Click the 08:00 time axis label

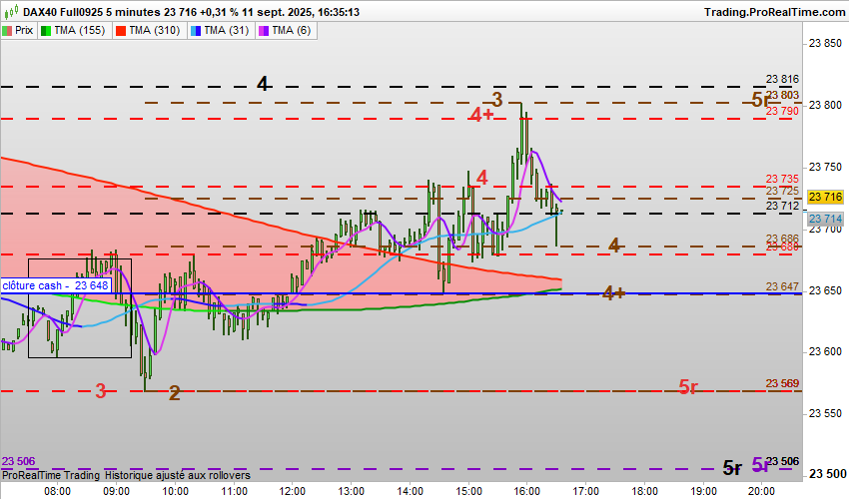[57, 491]
